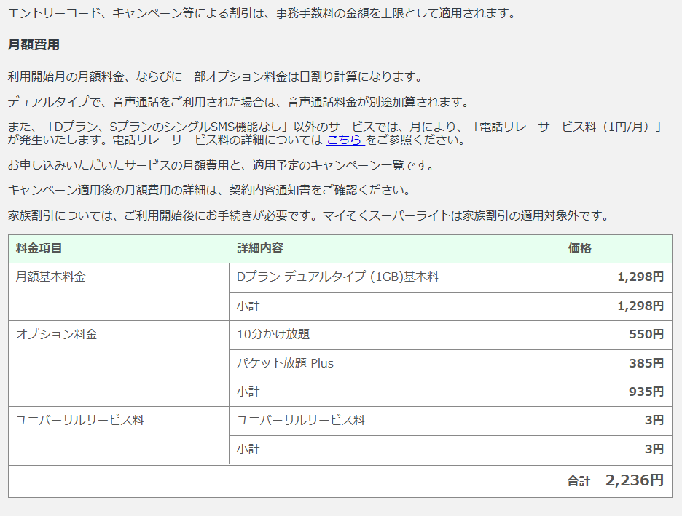Click the キャンペーン適用後の月額費用 paragraph
682x516 pixels.
click(210, 190)
